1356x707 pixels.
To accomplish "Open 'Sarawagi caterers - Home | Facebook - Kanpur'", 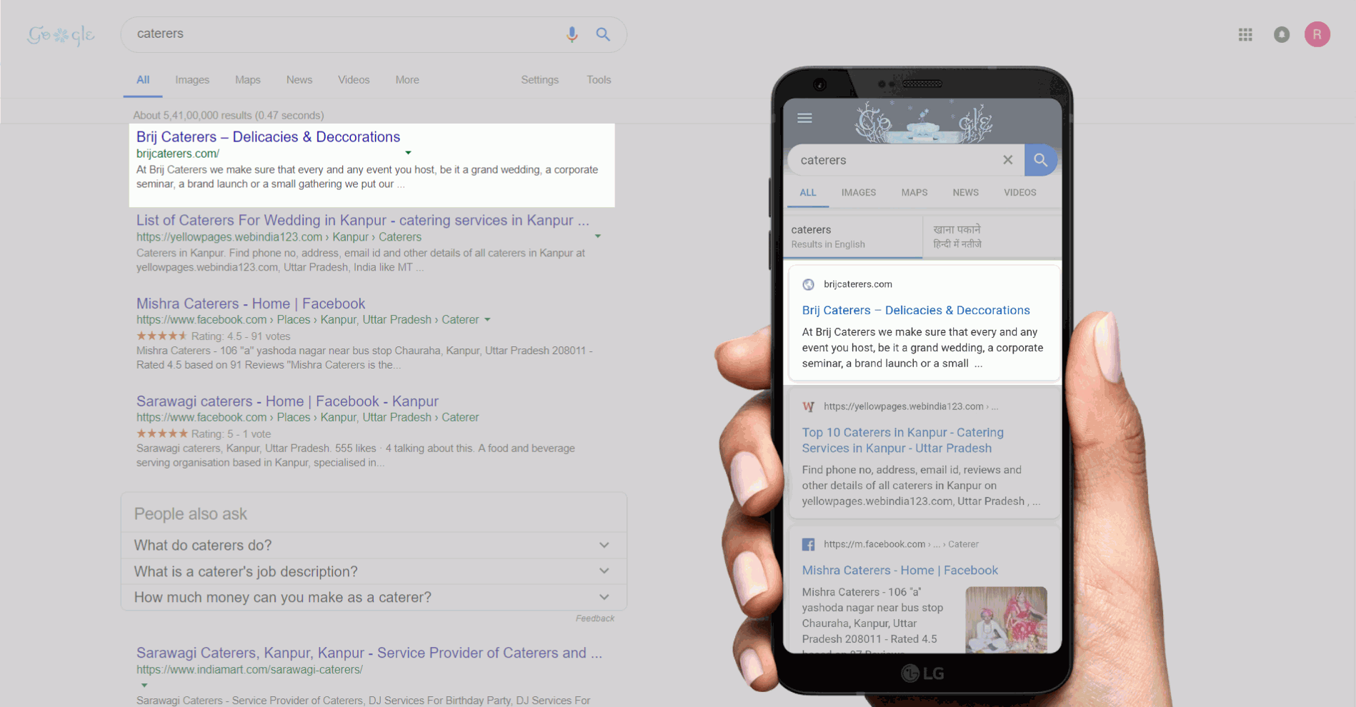I will 287,402.
